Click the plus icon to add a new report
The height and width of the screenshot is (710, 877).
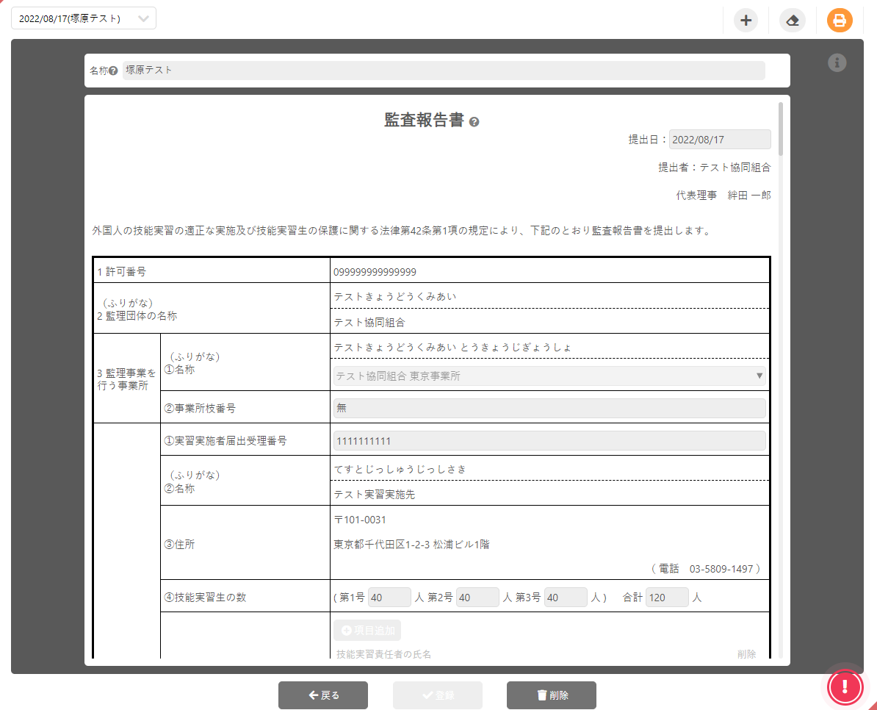(746, 21)
